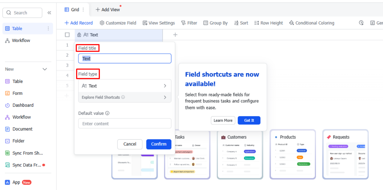This screenshot has height=190, width=383.
Task: Click the Add View tab
Action: pos(108,10)
